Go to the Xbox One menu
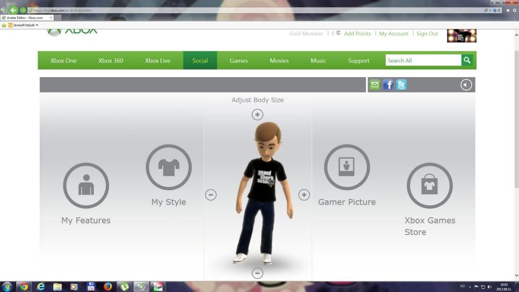Image resolution: width=519 pixels, height=292 pixels. (x=63, y=60)
